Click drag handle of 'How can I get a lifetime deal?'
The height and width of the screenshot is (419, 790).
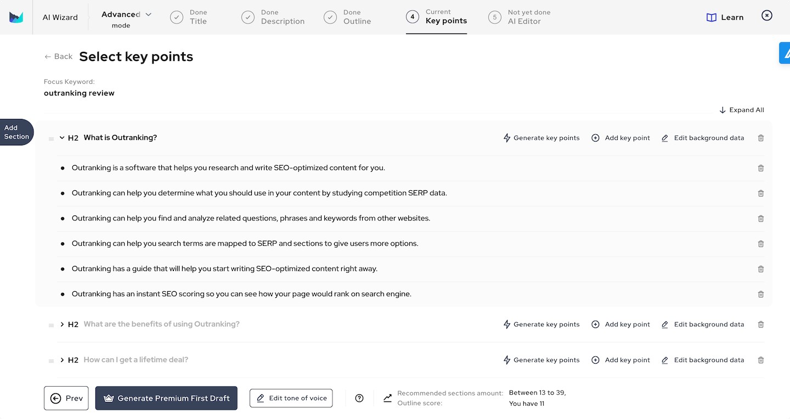click(x=51, y=361)
